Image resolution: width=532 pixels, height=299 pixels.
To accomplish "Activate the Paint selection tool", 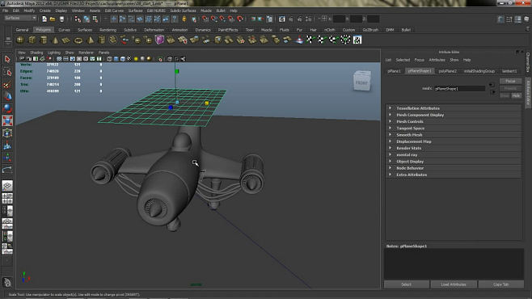I will coord(7,84).
